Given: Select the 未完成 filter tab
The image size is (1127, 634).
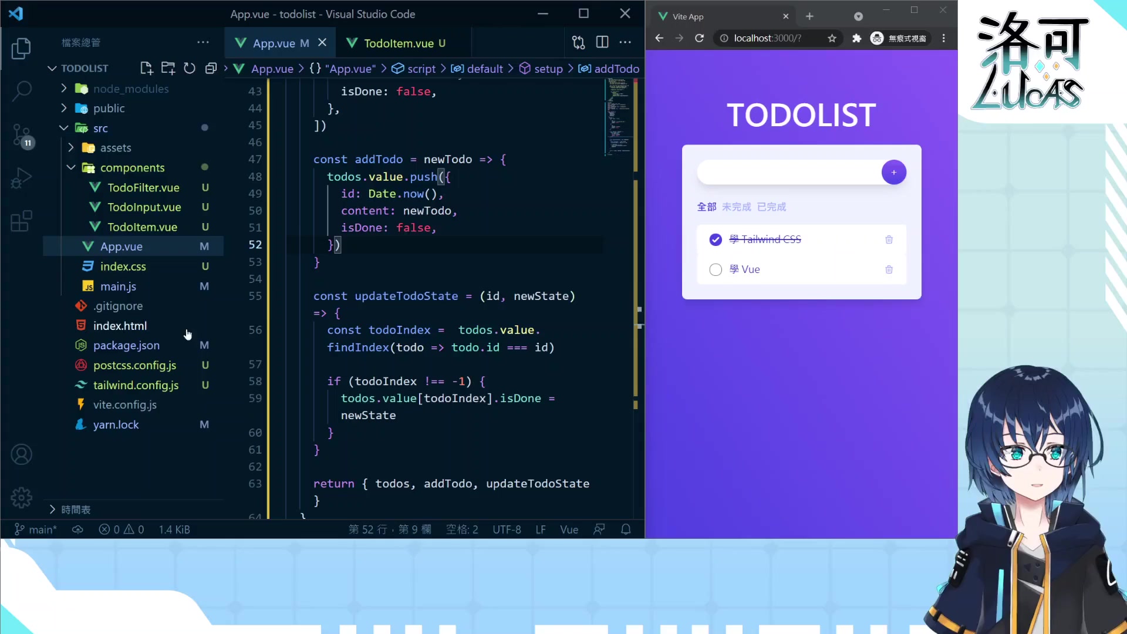Looking at the screenshot, I should (x=736, y=207).
